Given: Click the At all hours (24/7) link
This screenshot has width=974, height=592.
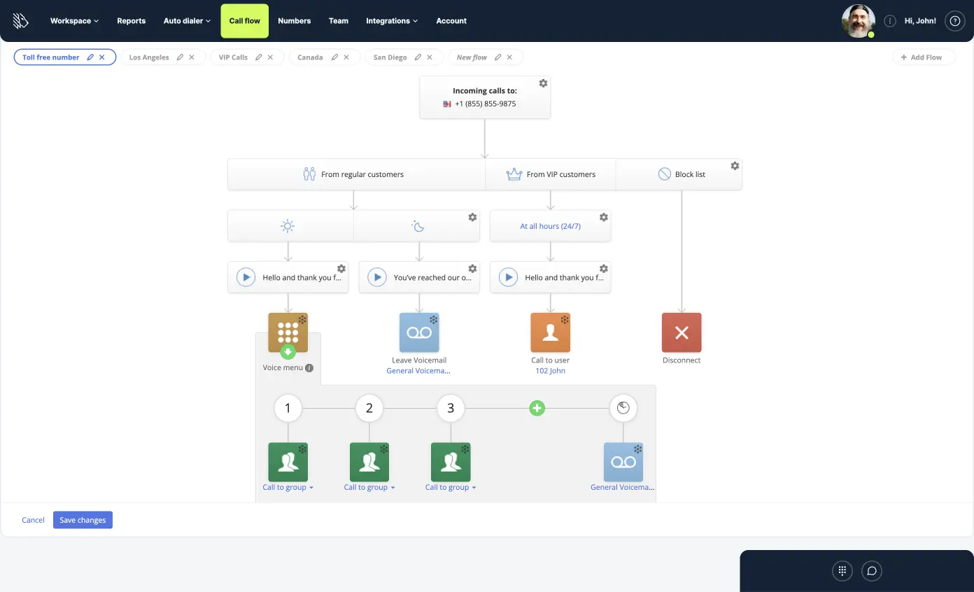Looking at the screenshot, I should 551,226.
